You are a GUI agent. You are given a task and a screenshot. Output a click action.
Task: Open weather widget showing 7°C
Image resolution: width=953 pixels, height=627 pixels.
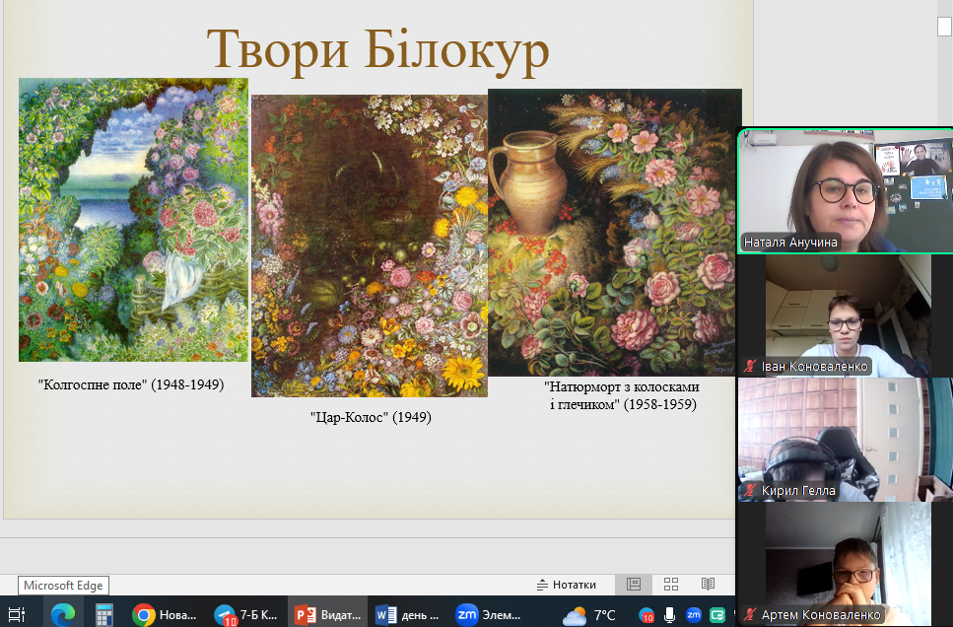pyautogui.click(x=589, y=615)
